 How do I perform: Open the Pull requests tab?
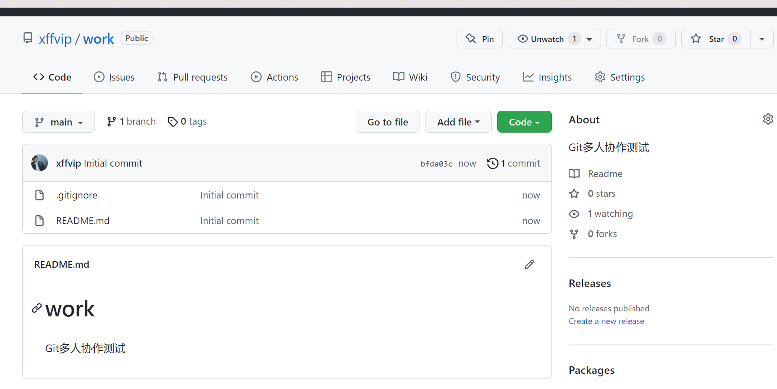[x=192, y=77]
